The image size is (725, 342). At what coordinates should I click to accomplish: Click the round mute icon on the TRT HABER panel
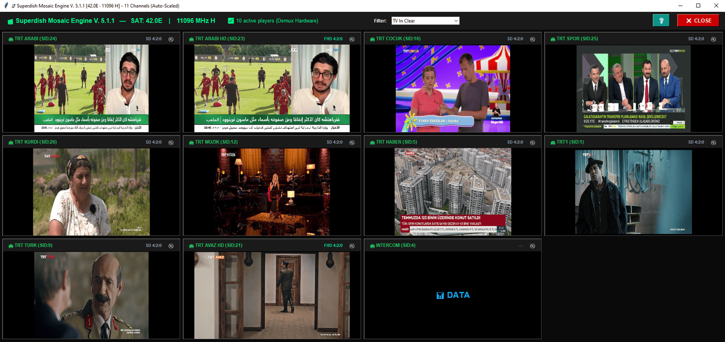533,142
